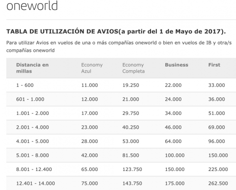Select the First column header

214,65
